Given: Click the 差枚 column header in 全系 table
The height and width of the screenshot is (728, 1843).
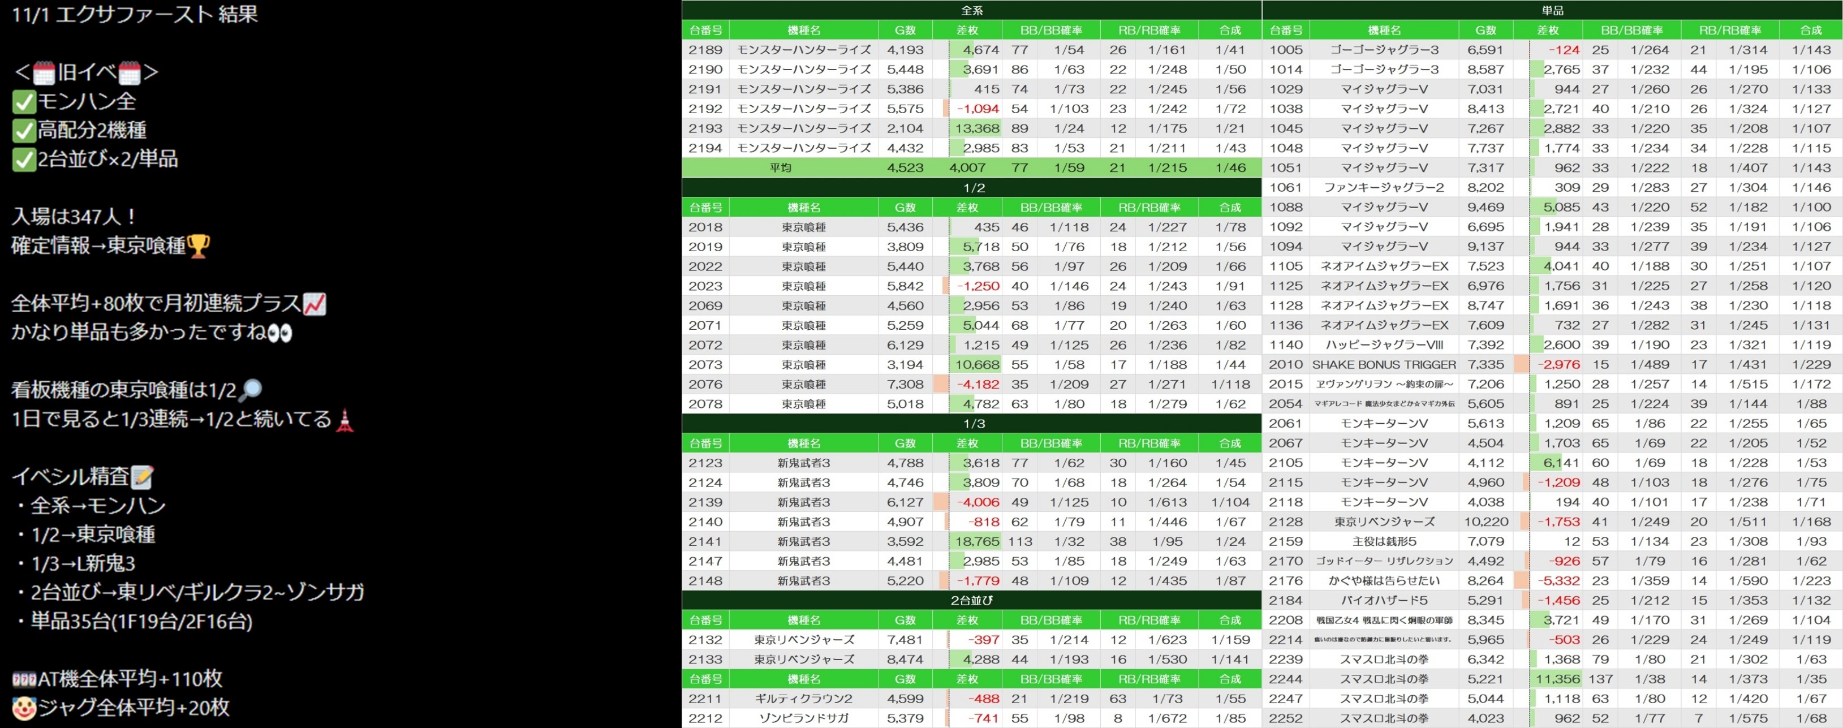Looking at the screenshot, I should (967, 30).
